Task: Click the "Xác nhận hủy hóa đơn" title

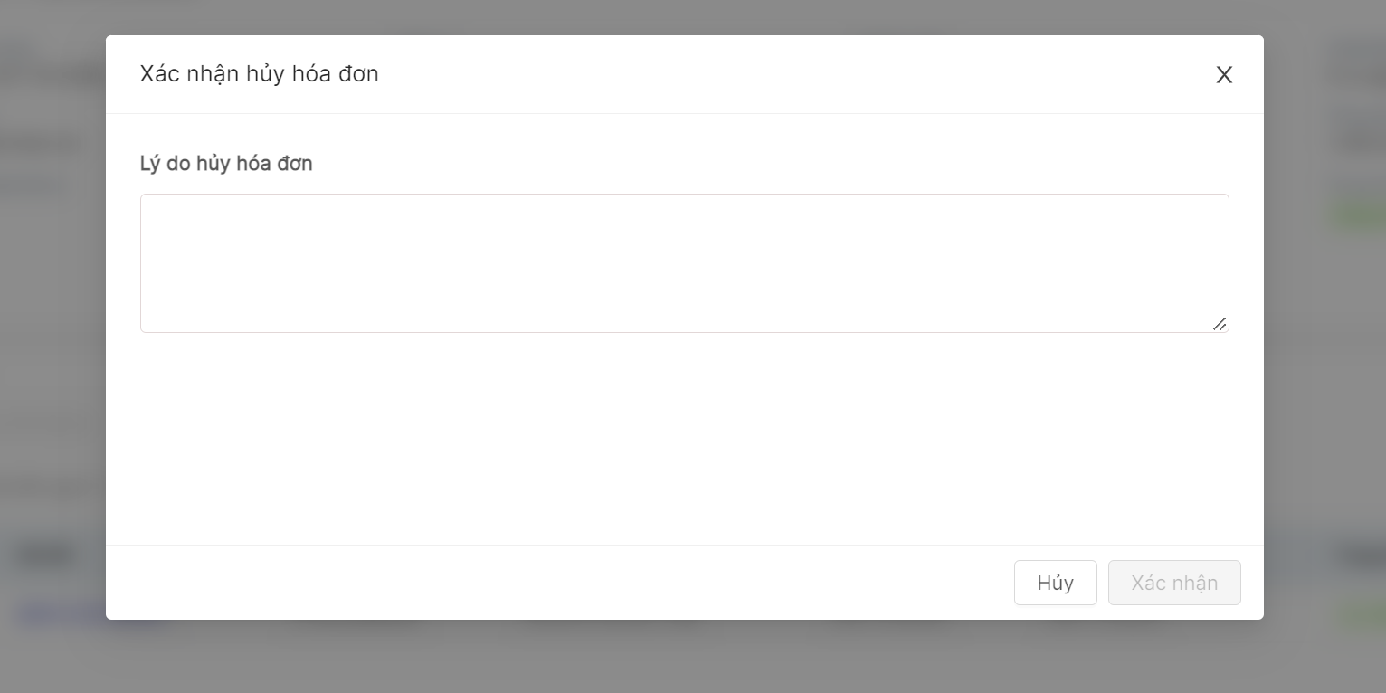Action: pyautogui.click(x=259, y=74)
